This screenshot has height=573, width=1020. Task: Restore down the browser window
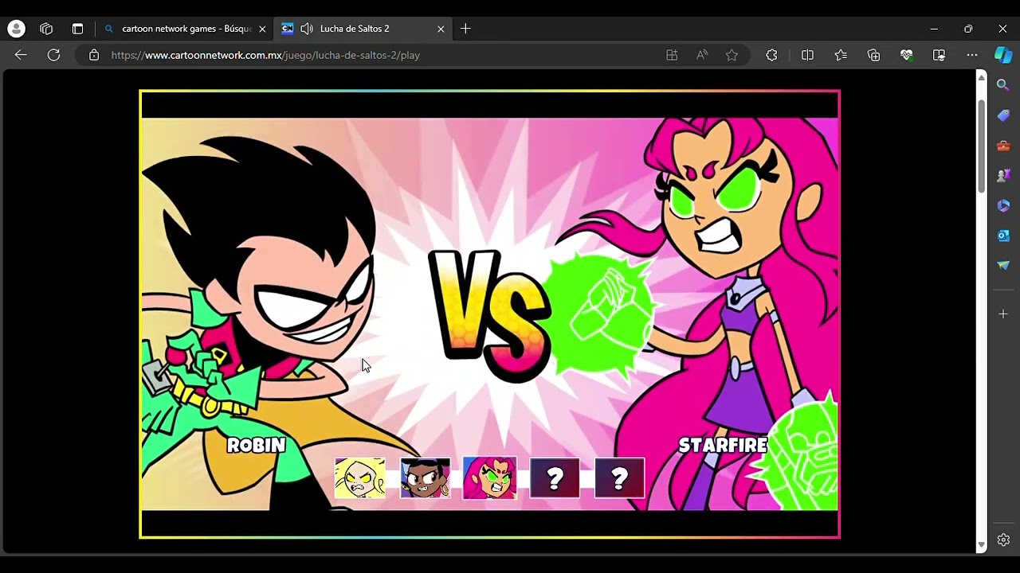click(x=968, y=29)
